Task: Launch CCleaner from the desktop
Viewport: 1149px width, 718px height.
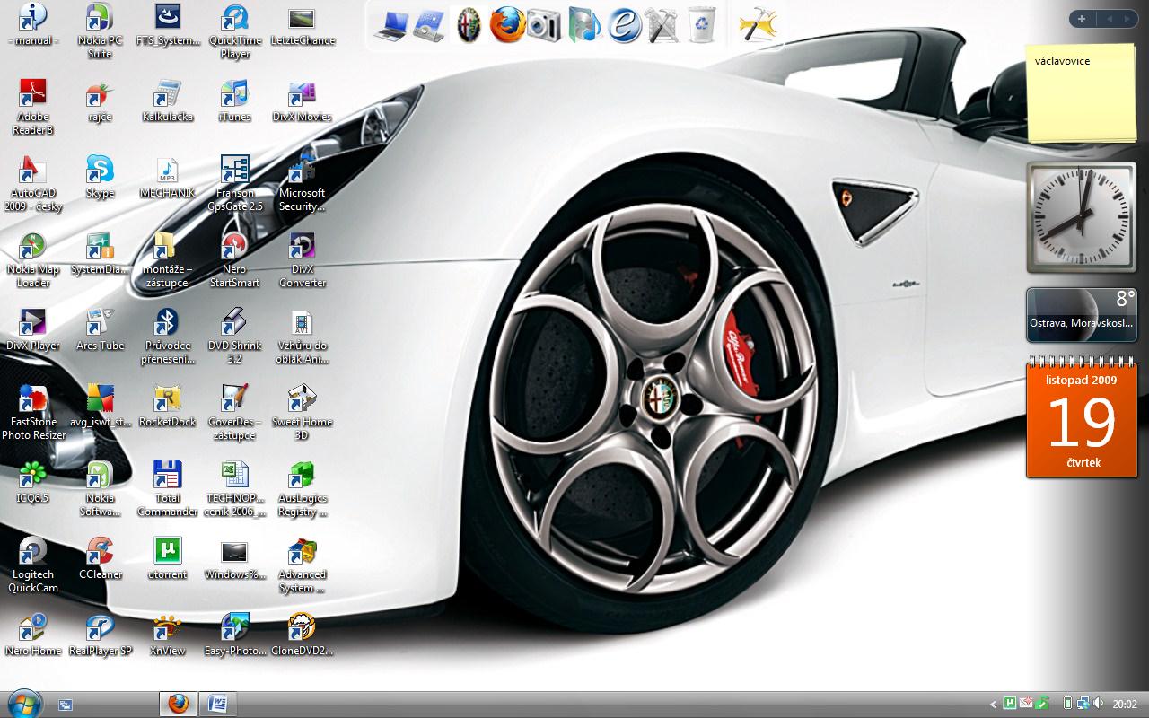Action: [100, 551]
